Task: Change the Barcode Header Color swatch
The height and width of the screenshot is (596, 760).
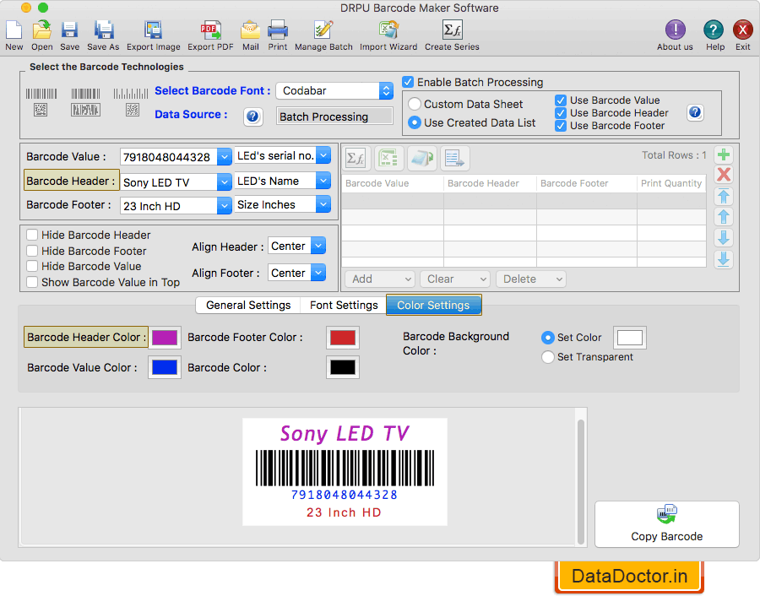Action: pyautogui.click(x=166, y=337)
